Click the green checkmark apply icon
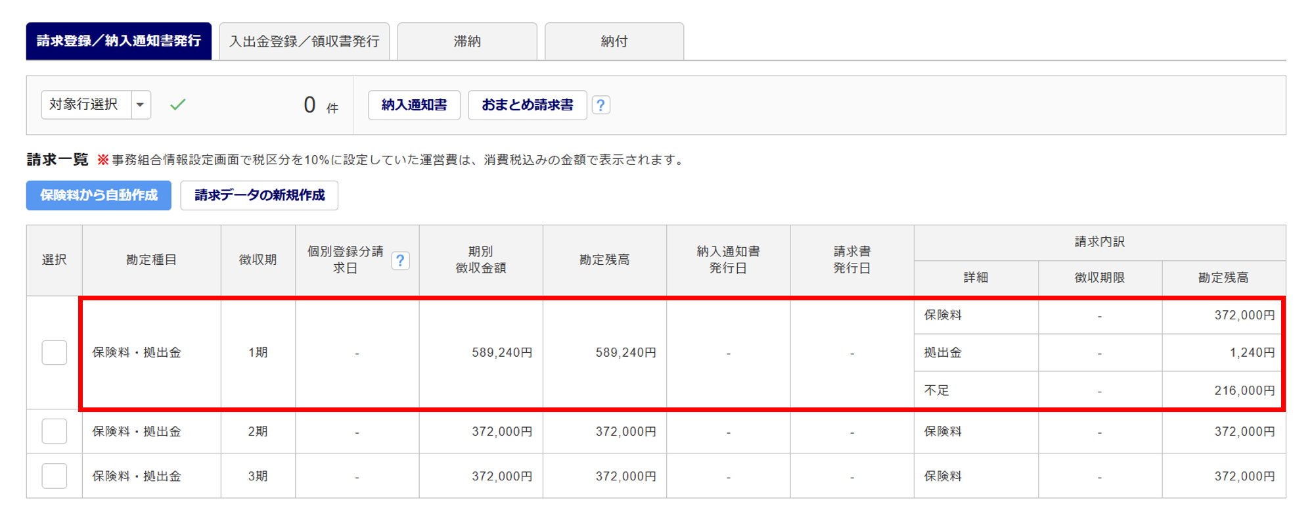Viewport: 1314px width, 529px height. pyautogui.click(x=178, y=104)
